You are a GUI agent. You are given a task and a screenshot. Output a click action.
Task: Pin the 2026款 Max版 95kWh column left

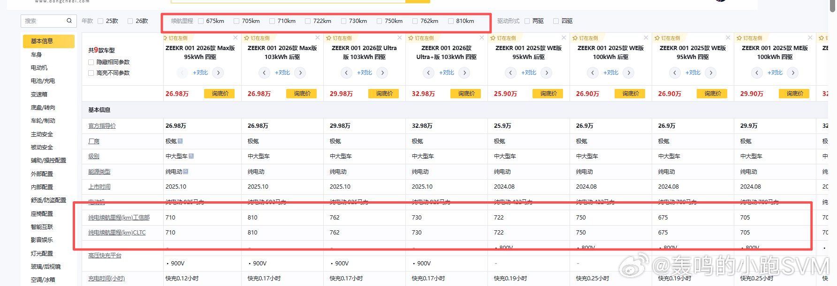click(x=175, y=38)
